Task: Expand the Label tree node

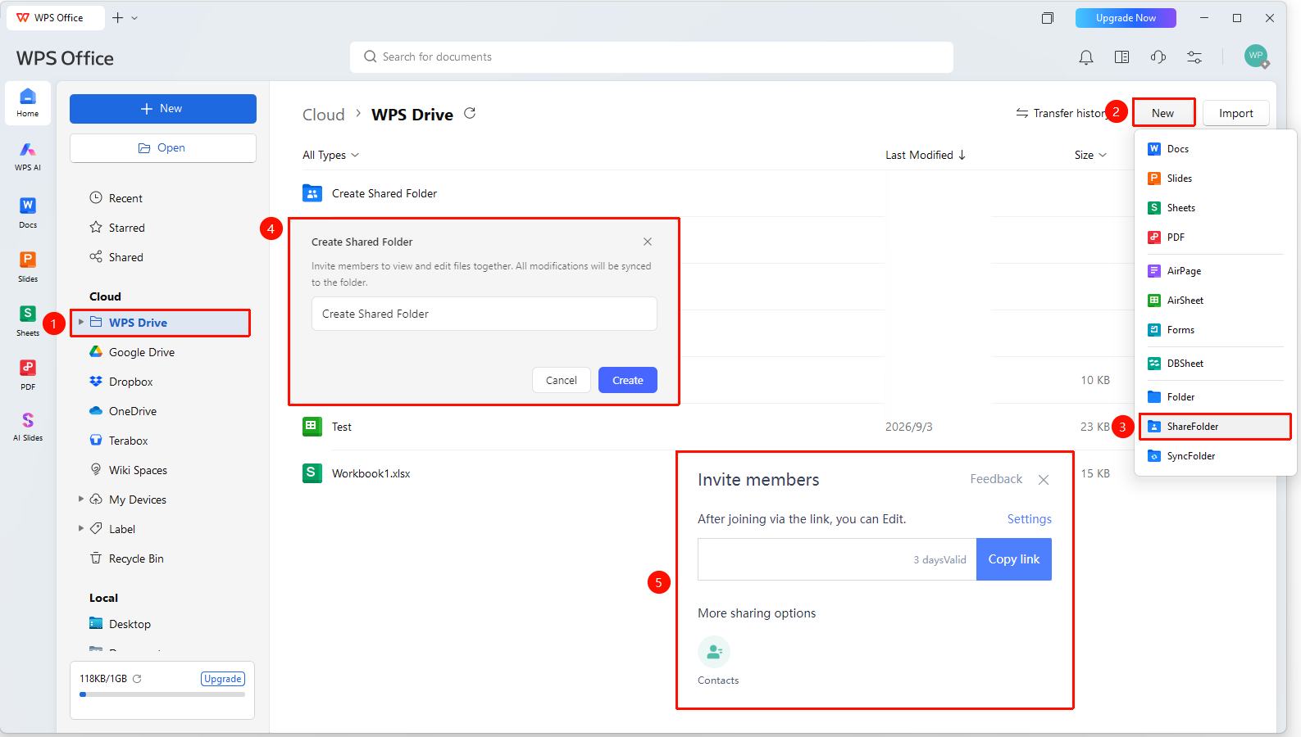Action: [81, 528]
